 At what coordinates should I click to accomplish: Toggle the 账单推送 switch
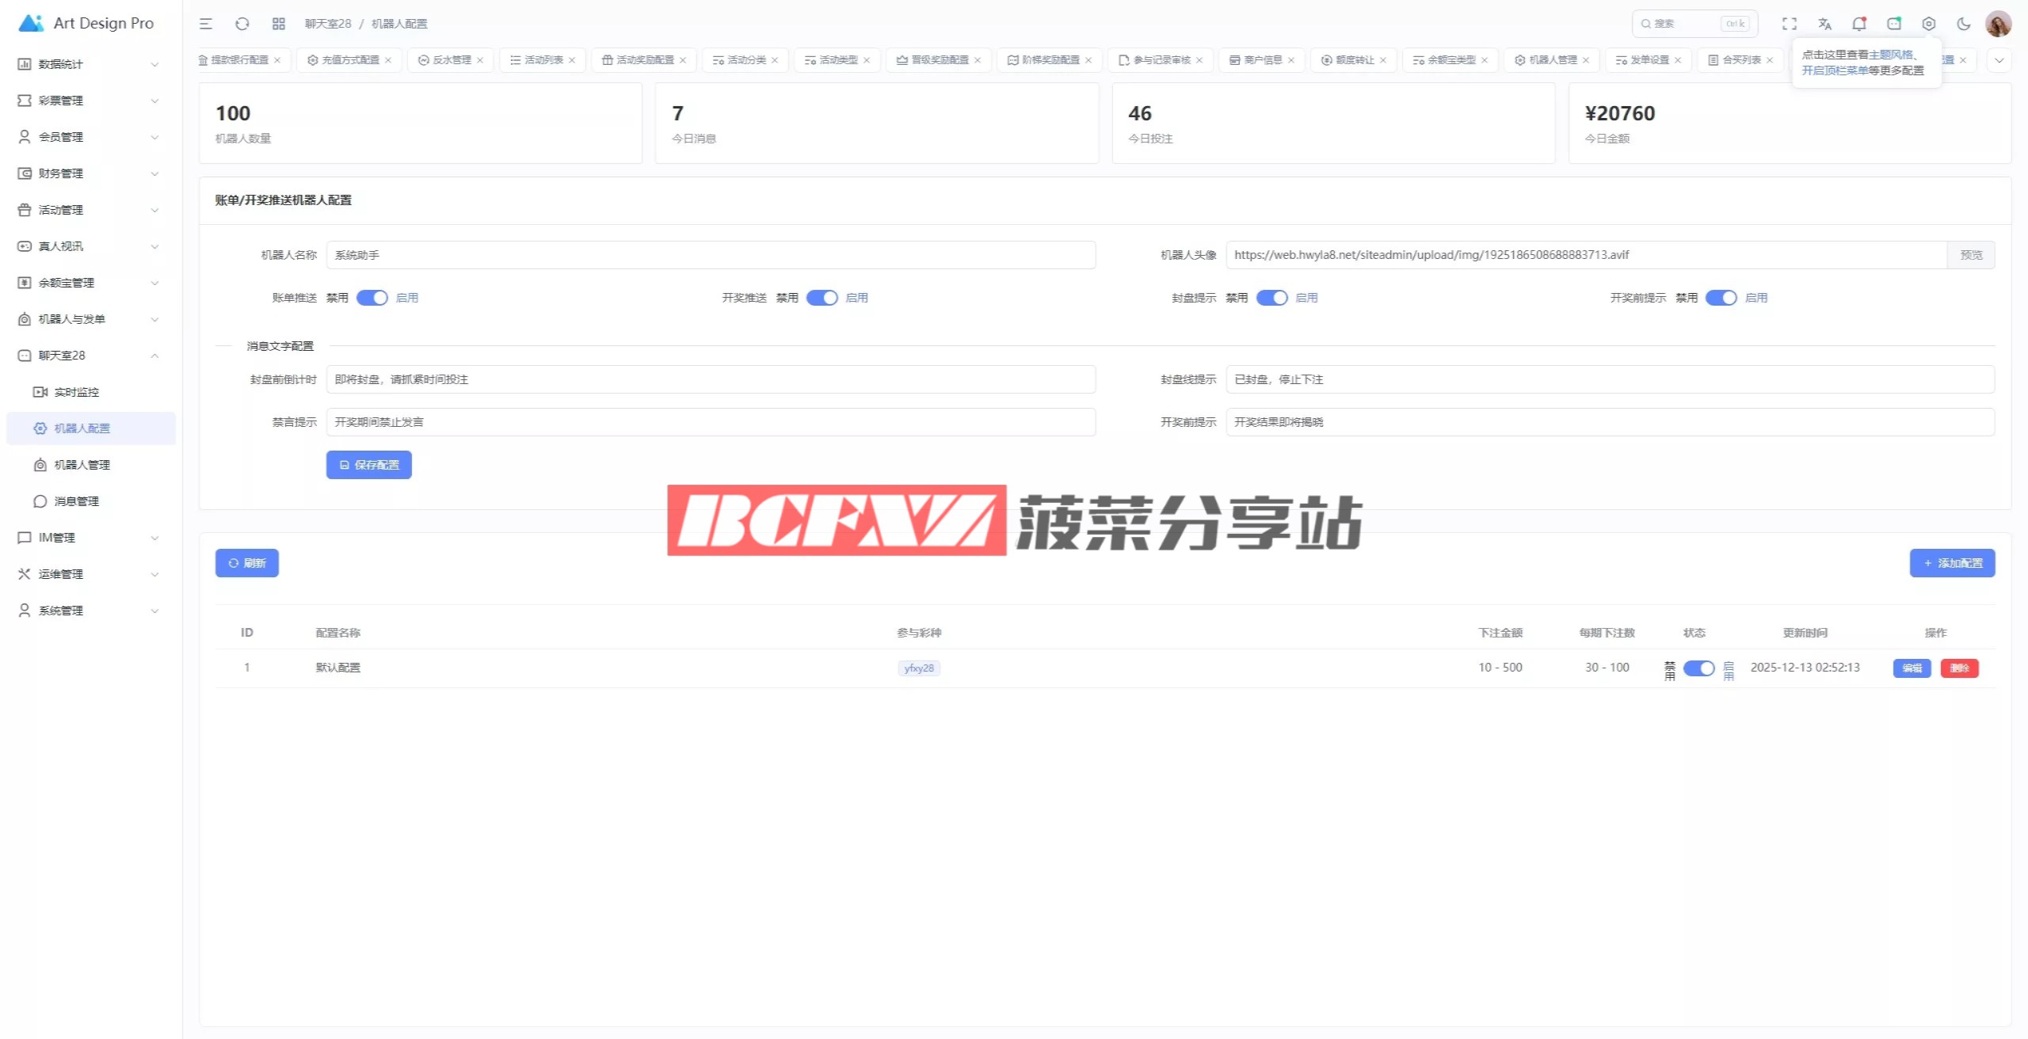click(372, 298)
